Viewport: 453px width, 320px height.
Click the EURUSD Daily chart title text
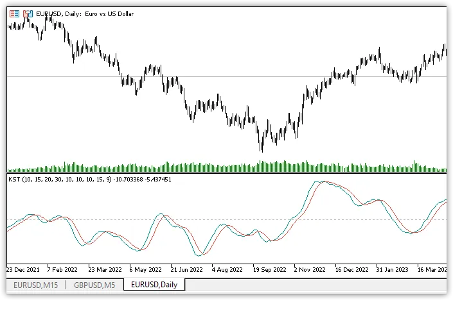(x=85, y=13)
